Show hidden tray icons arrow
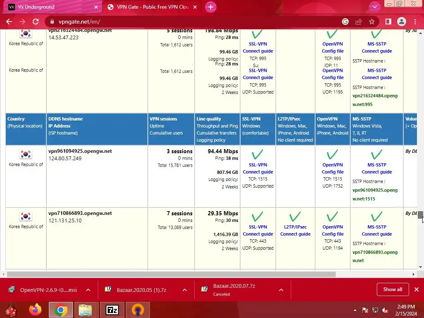Image resolution: width=424 pixels, height=318 pixels. click(355, 310)
